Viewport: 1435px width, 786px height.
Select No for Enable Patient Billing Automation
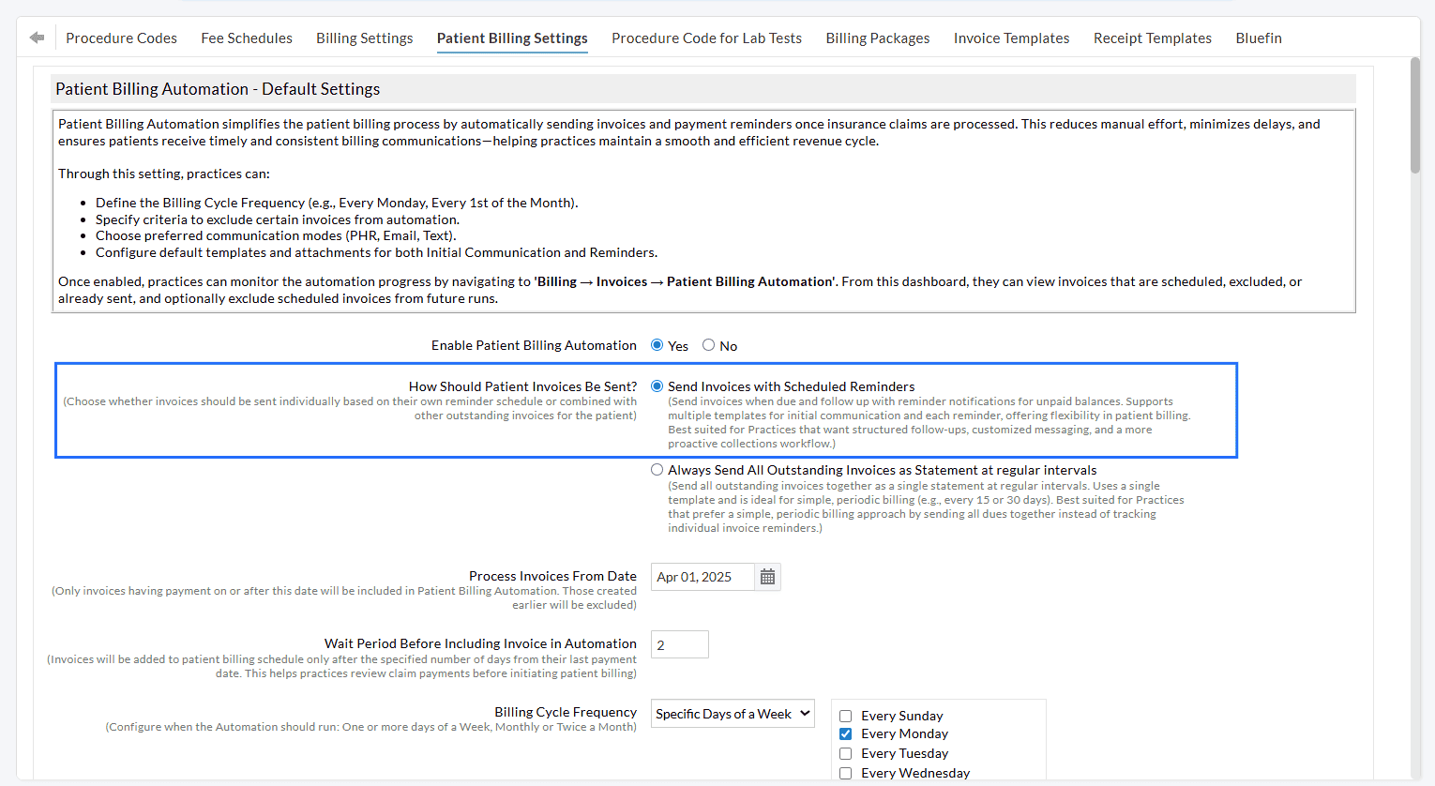(x=708, y=345)
